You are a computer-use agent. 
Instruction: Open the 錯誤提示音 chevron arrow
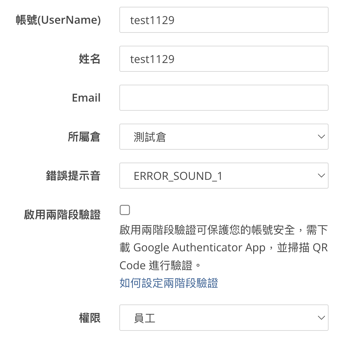pyautogui.click(x=321, y=176)
